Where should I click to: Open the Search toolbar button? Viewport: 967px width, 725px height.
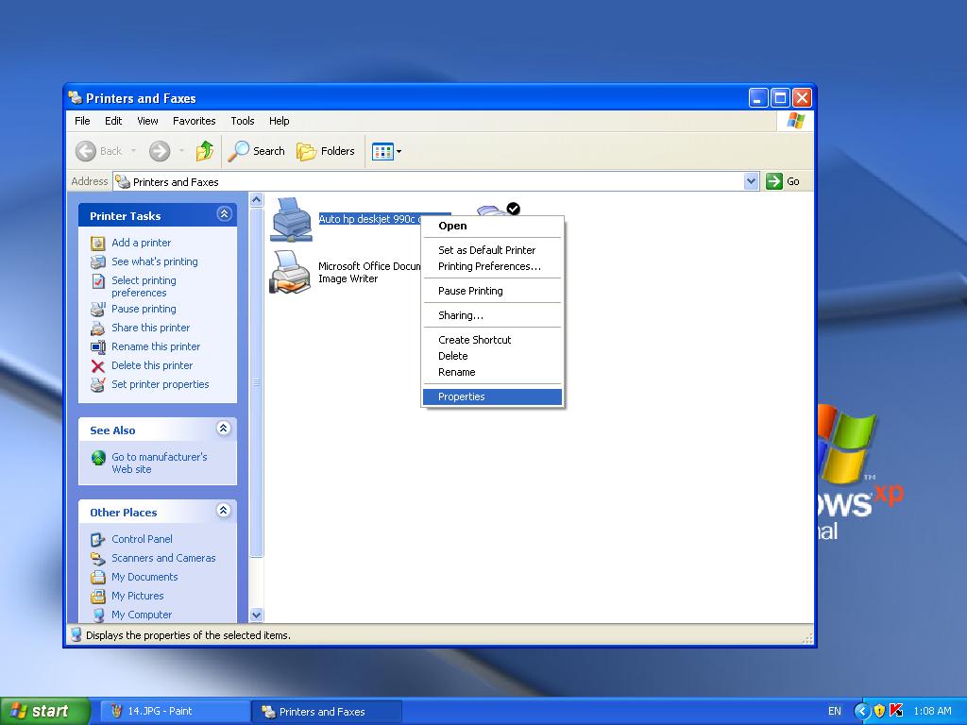pos(257,151)
